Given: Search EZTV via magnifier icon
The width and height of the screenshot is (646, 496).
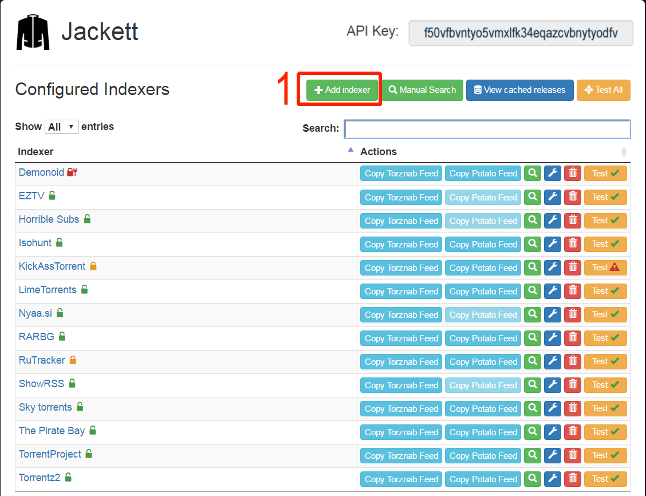Looking at the screenshot, I should tap(533, 197).
